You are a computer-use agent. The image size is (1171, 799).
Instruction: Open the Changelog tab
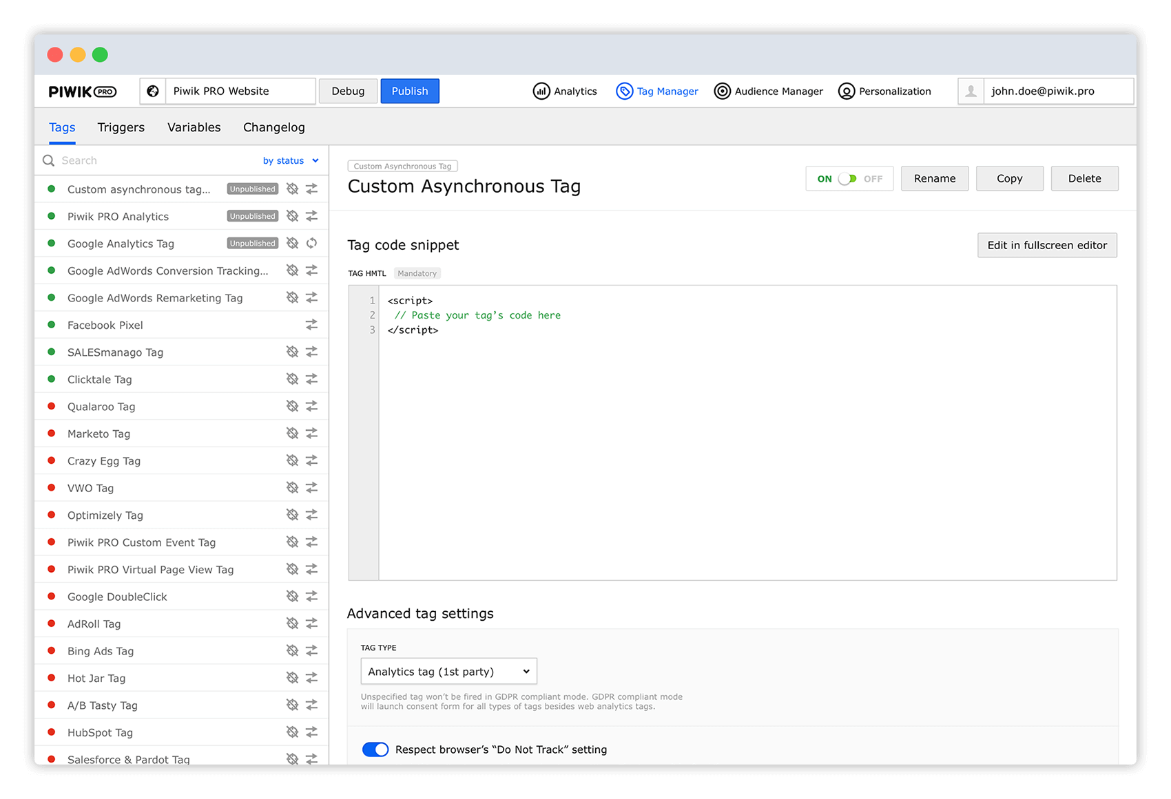coord(273,127)
